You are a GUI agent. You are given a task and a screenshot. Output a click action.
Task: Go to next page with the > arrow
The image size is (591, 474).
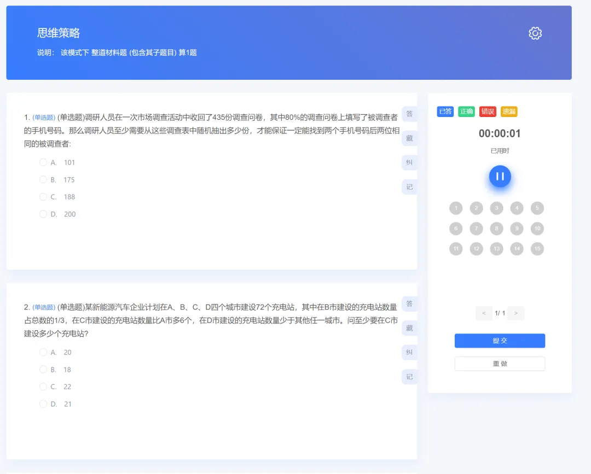516,313
